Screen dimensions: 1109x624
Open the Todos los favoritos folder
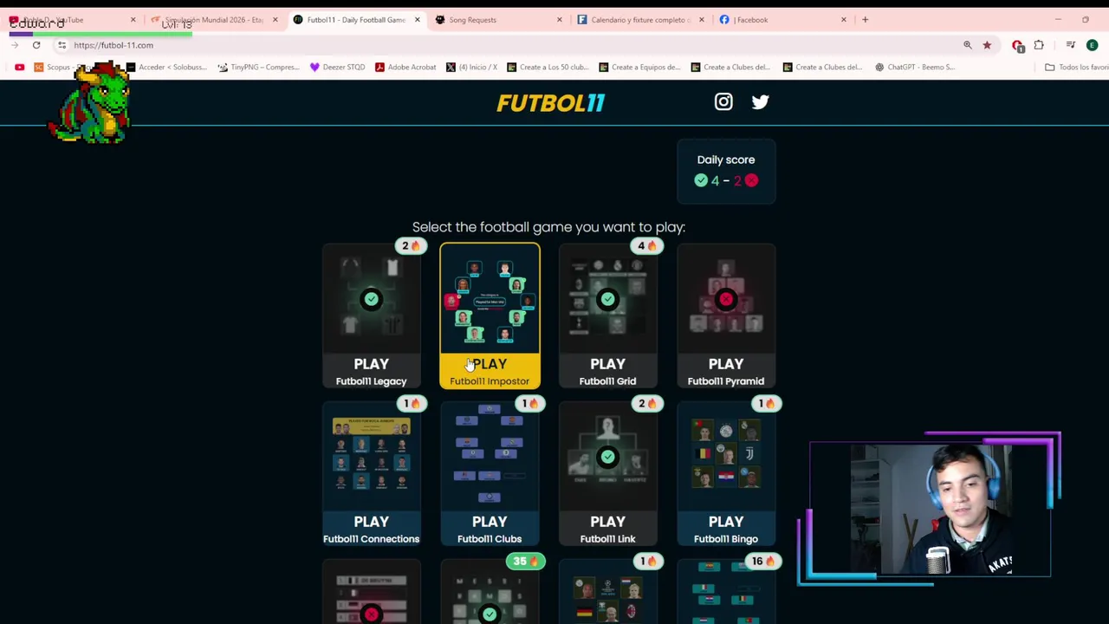pos(1078,67)
